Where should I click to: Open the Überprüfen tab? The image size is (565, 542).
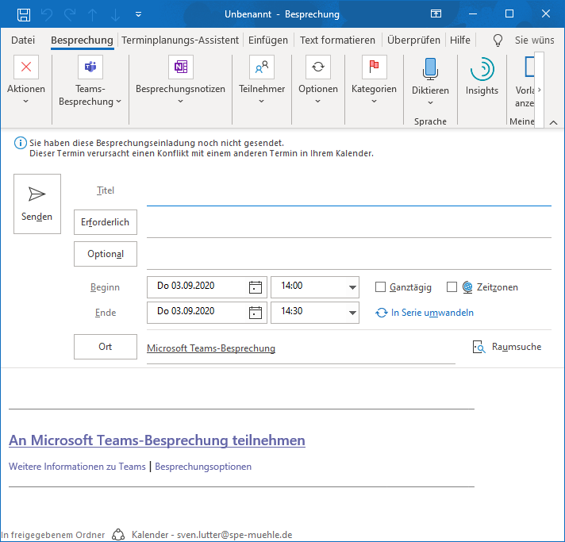413,40
